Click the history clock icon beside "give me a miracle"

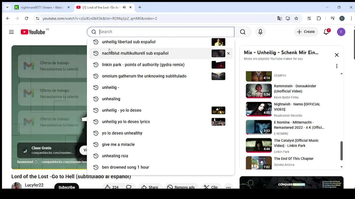[96, 145]
